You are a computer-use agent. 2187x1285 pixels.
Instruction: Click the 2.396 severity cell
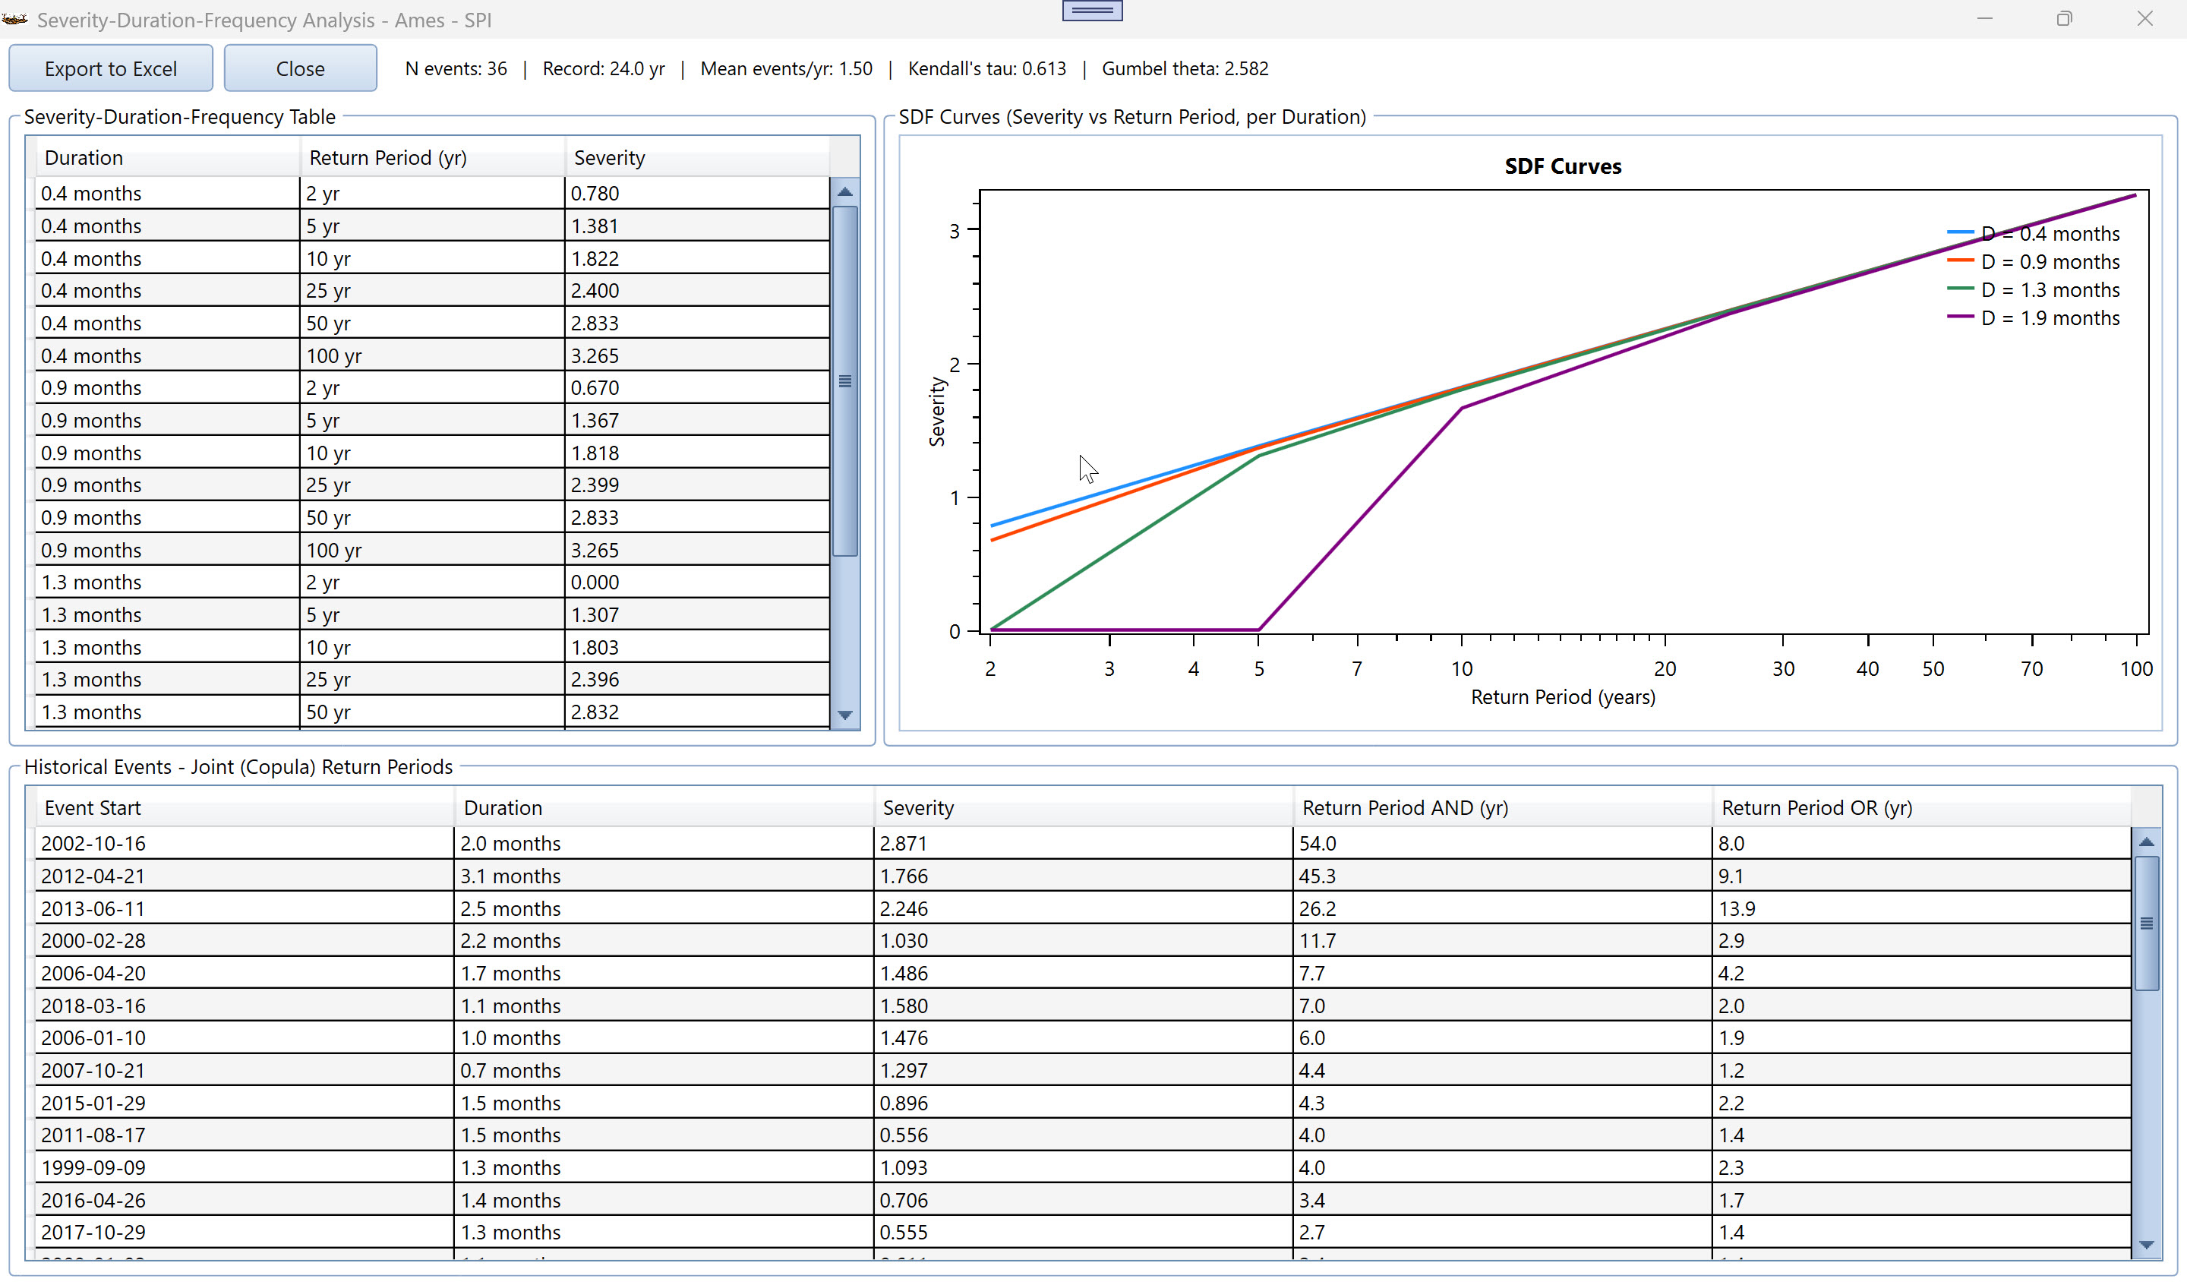click(698, 679)
